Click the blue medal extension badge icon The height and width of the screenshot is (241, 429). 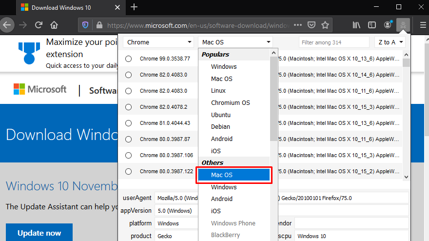click(29, 53)
